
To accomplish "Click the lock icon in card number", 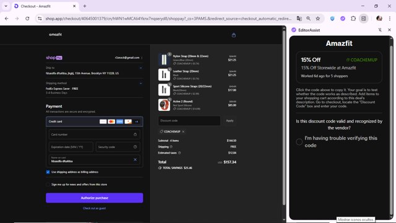I will [135, 134].
